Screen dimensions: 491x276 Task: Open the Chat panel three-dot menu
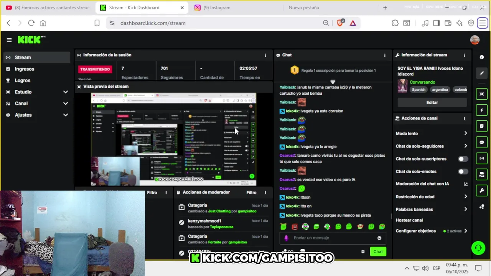coord(385,55)
